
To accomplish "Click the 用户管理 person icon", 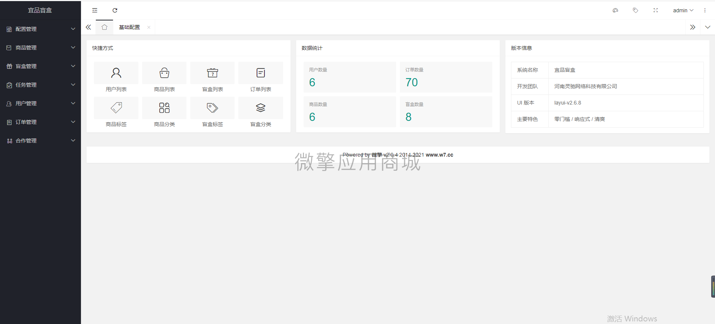I will [9, 103].
